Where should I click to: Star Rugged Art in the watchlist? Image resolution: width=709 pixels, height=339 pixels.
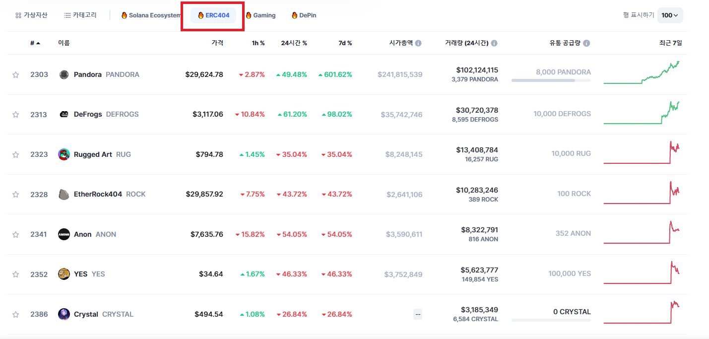click(15, 155)
